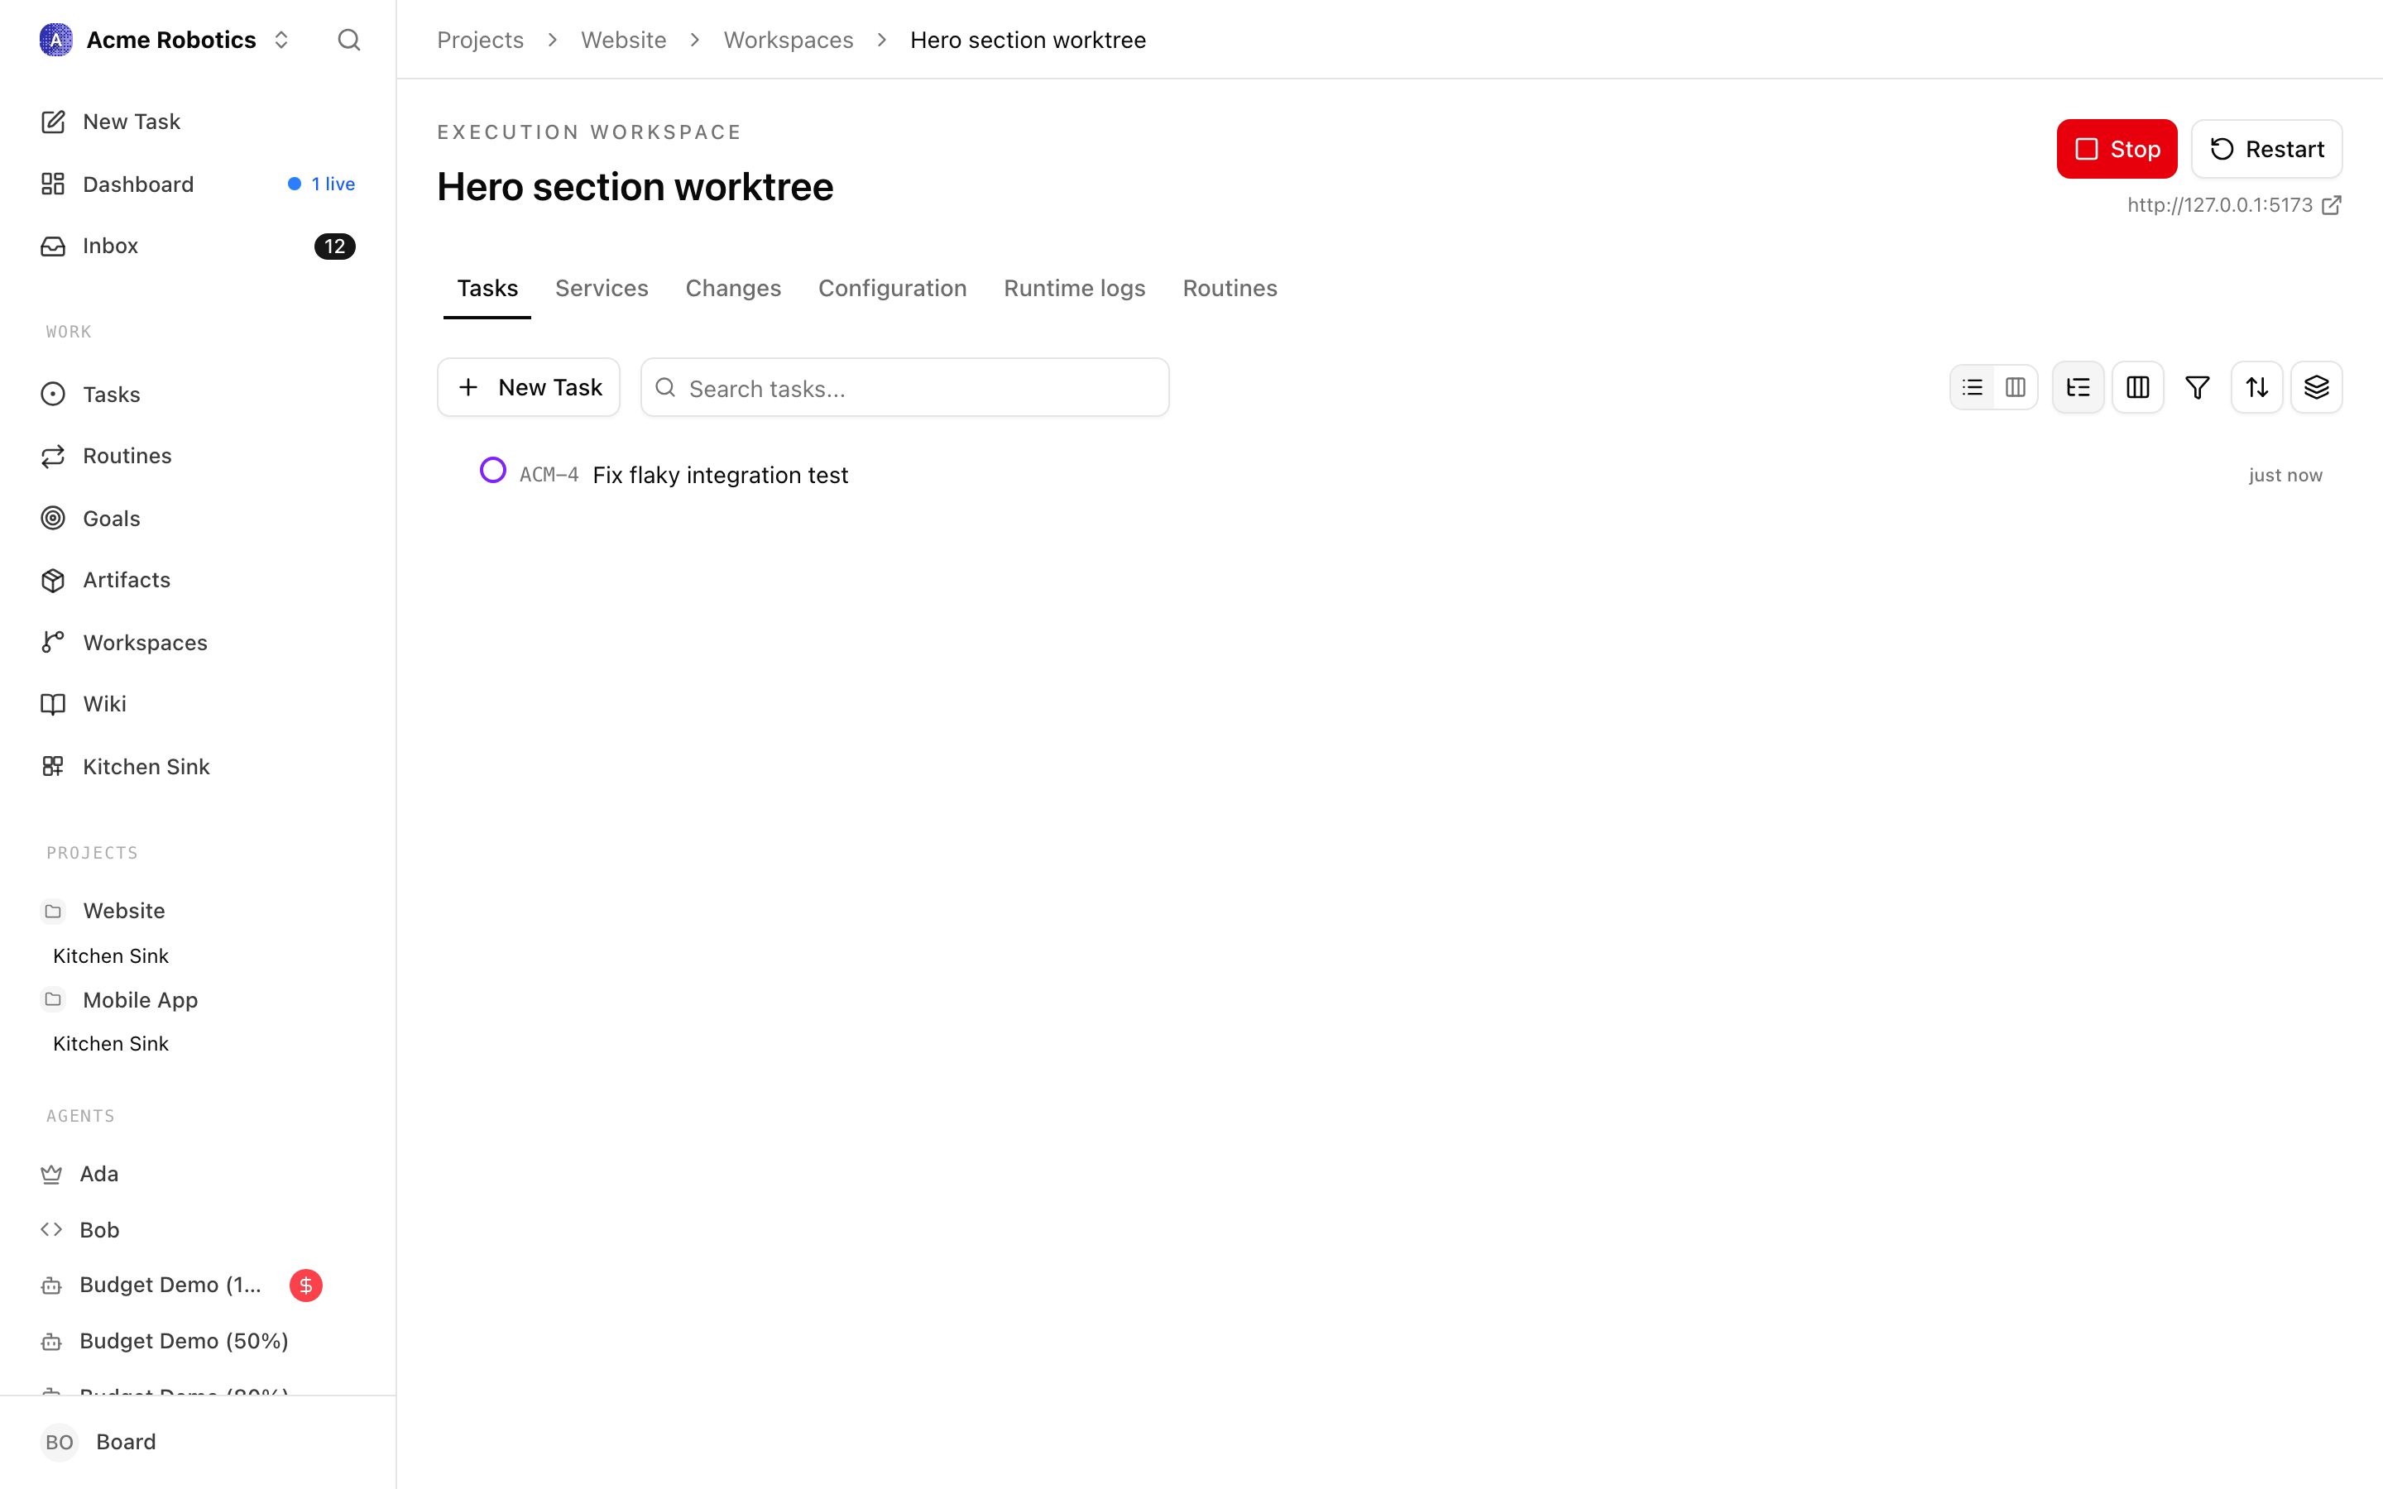Select the Mobile App project

[198, 999]
